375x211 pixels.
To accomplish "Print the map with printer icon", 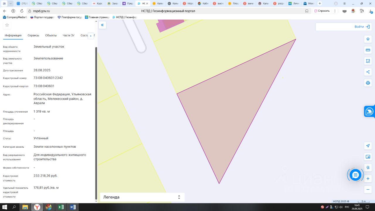I will (x=368, y=83).
